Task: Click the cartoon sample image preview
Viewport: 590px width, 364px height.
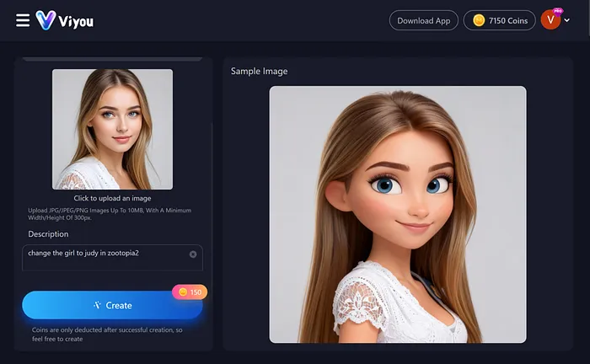Action: point(397,214)
